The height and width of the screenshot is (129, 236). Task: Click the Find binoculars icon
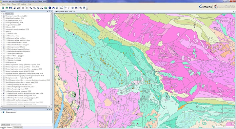coord(53,8)
